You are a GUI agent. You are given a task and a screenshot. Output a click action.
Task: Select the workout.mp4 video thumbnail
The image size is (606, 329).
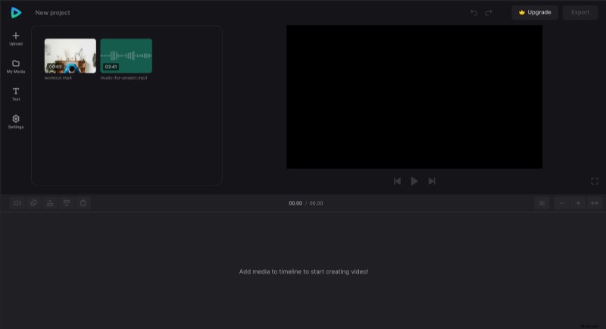click(70, 55)
